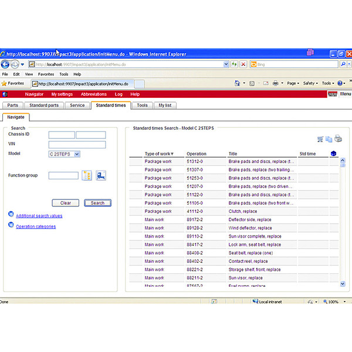Image resolution: width=352 pixels, height=352 pixels.
Task: Open the IE Page dropdown menu
Action: coord(293,83)
